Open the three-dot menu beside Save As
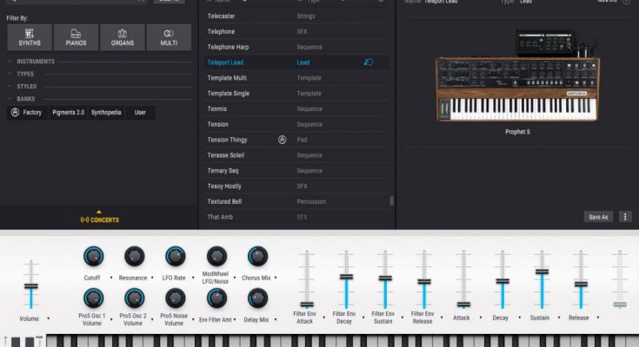The image size is (639, 347). [625, 217]
